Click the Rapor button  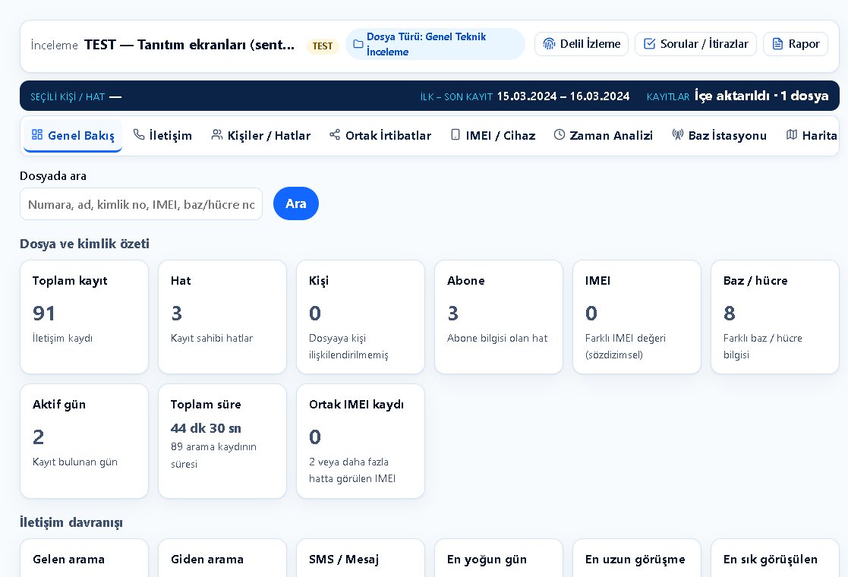tap(796, 44)
